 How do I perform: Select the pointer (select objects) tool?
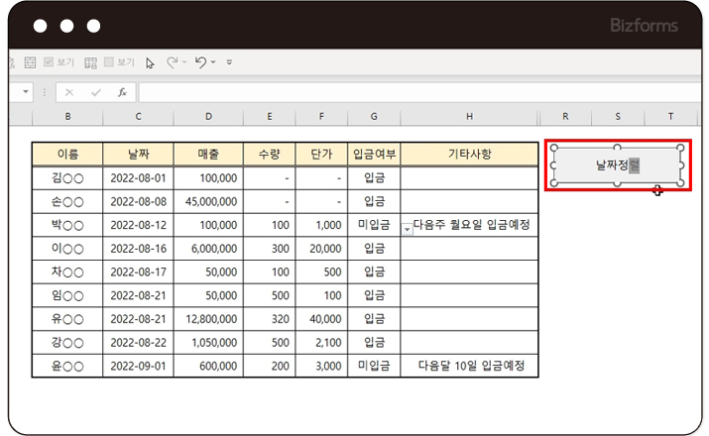(x=150, y=62)
